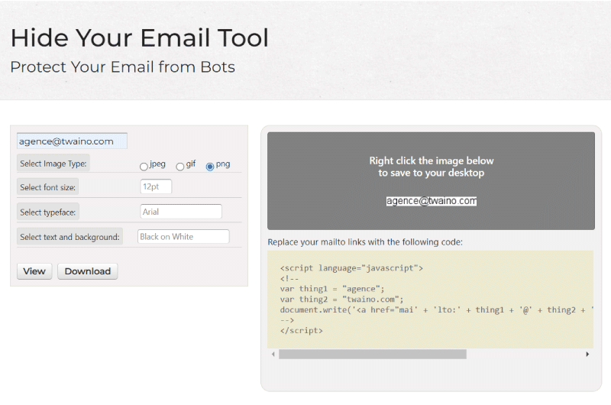This screenshot has height=405, width=611.
Task: Click the 'var thing2 = "twaino.com";' code line
Action: (x=341, y=300)
